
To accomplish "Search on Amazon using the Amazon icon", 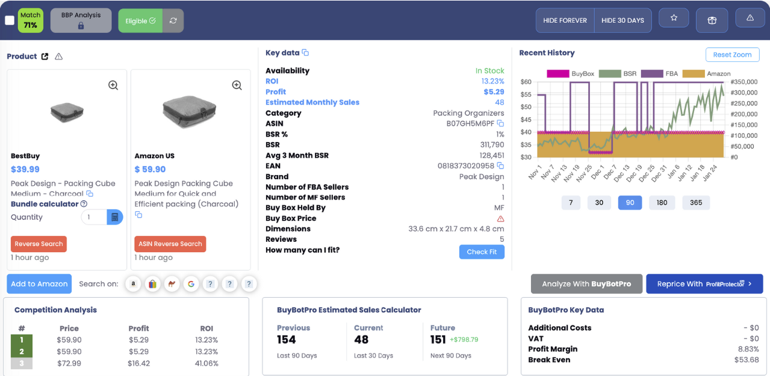I will coord(133,284).
